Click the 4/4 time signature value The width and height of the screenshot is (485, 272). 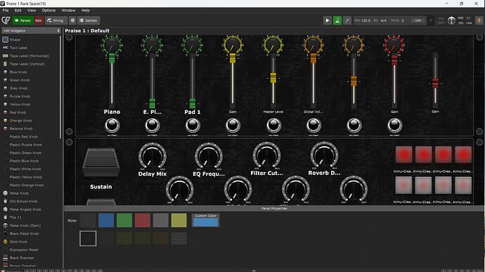[384, 20]
